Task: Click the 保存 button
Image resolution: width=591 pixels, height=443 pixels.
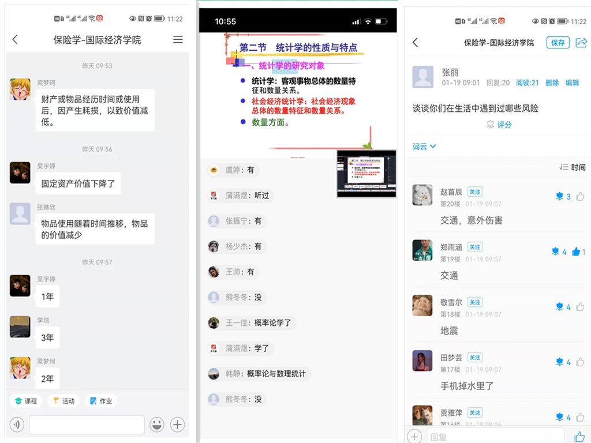Action: (558, 43)
